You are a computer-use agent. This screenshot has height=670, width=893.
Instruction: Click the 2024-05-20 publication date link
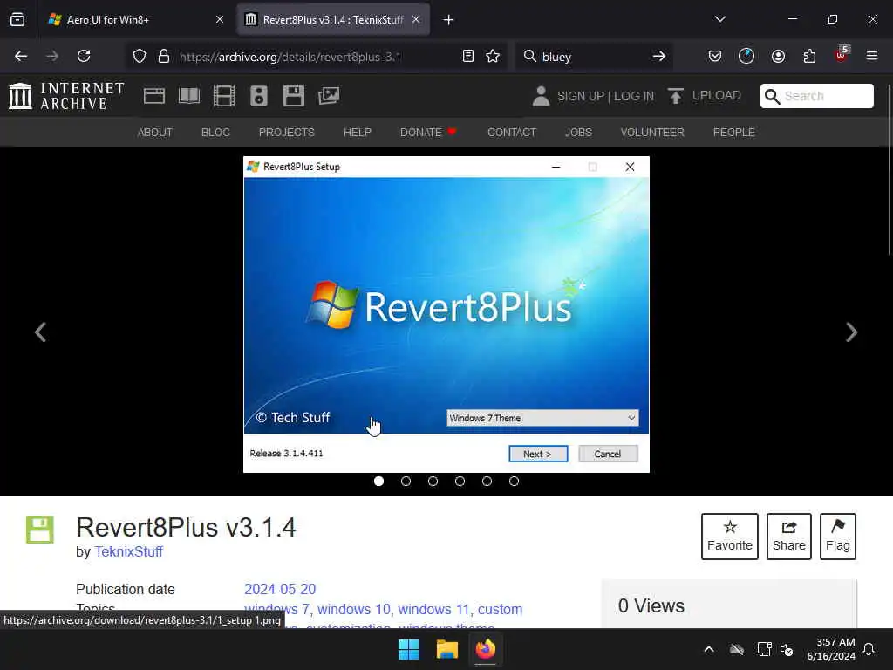coord(280,589)
